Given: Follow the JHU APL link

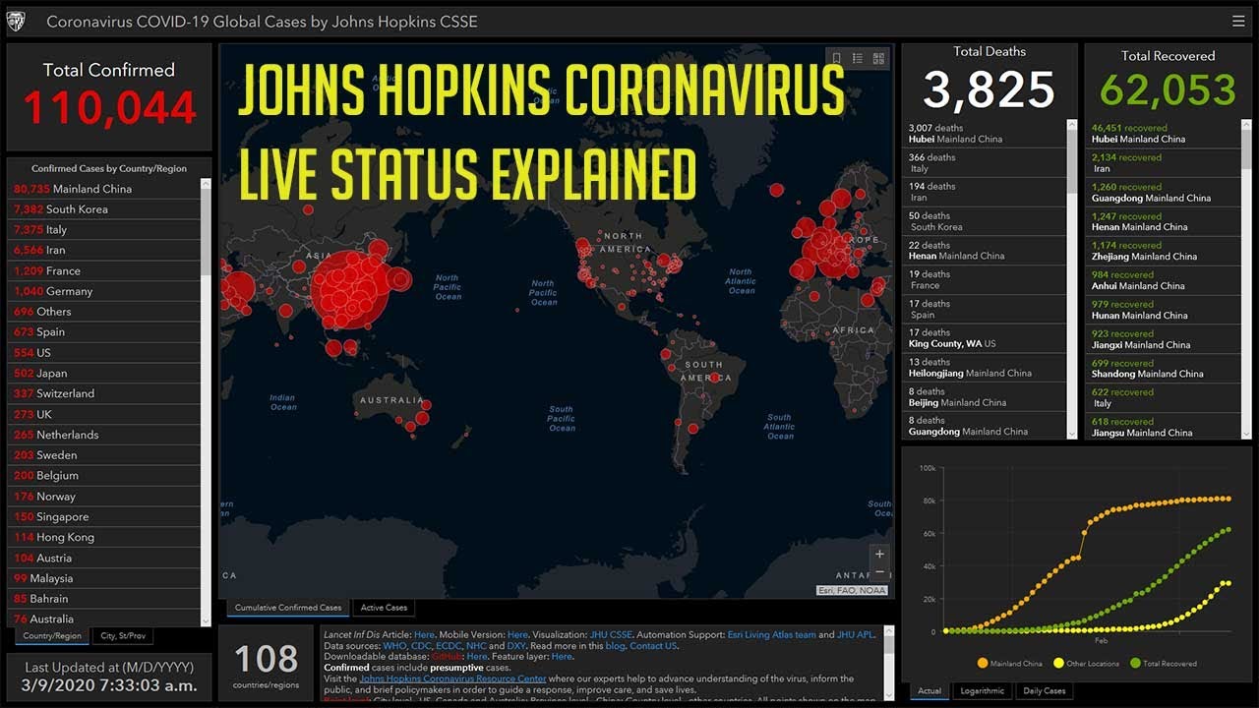Looking at the screenshot, I should (x=855, y=635).
